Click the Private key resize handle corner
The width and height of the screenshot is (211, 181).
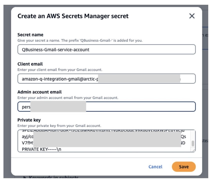coord(193,150)
